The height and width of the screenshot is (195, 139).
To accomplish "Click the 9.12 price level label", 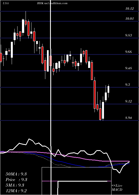I will tap(128, 101).
